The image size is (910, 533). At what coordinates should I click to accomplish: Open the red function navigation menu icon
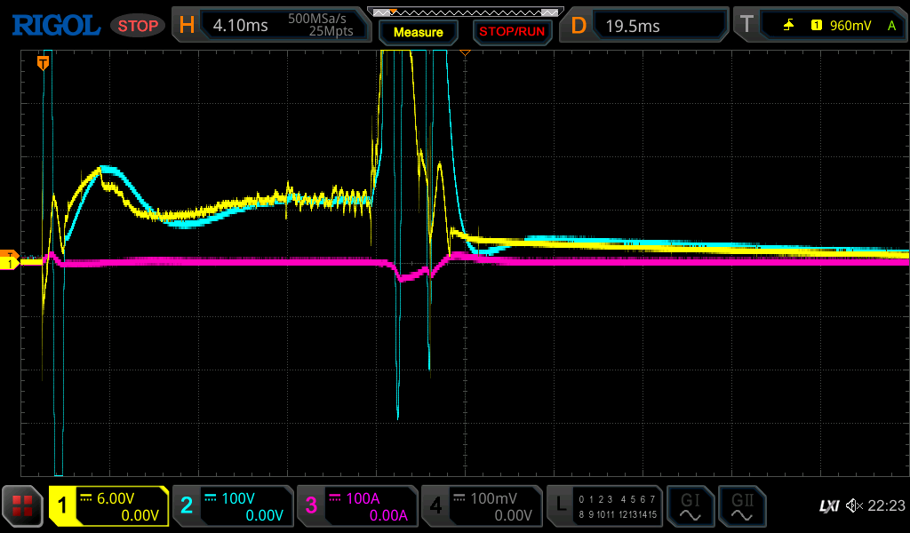[x=23, y=506]
